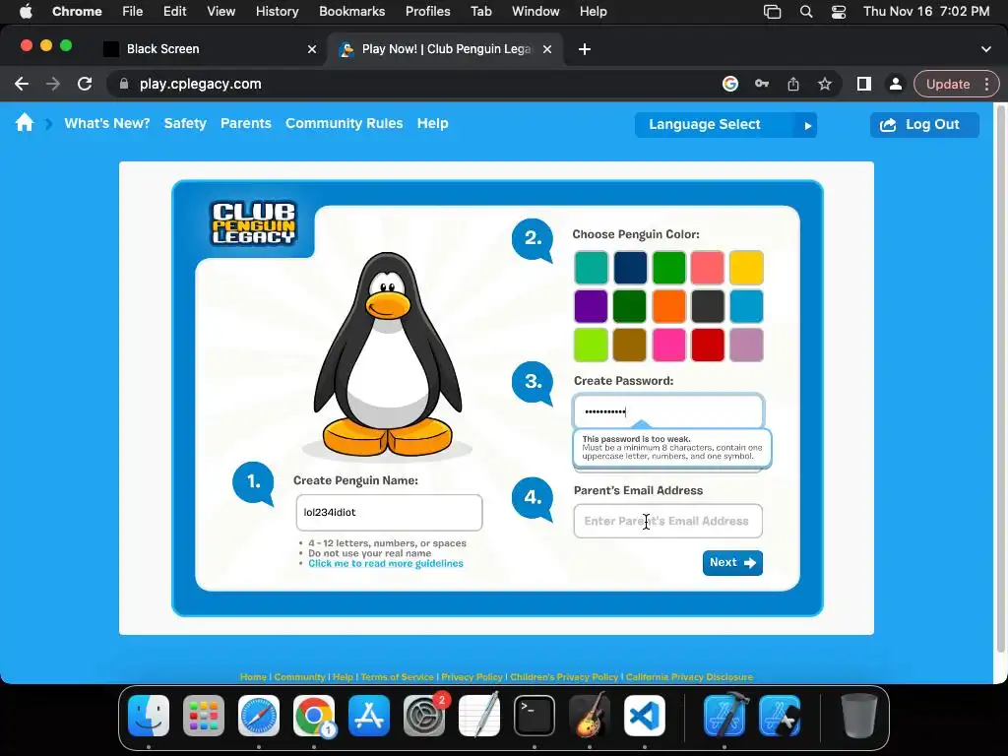Choose the orange penguin color
This screenshot has width=1008, height=756.
[x=668, y=306]
